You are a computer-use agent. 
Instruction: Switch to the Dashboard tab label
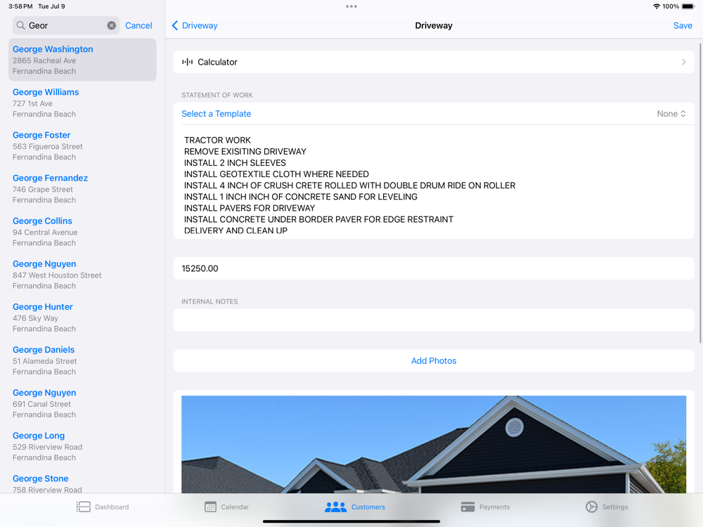click(x=112, y=507)
